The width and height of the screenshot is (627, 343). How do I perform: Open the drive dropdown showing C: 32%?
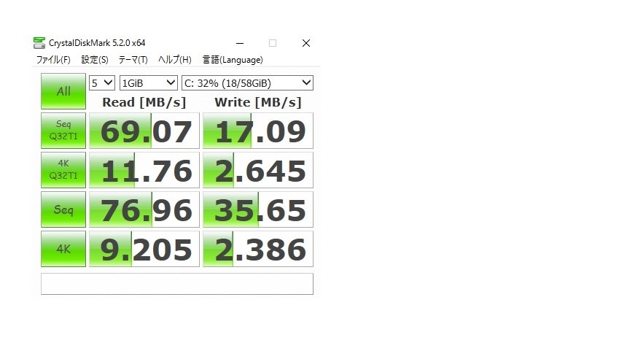[247, 83]
